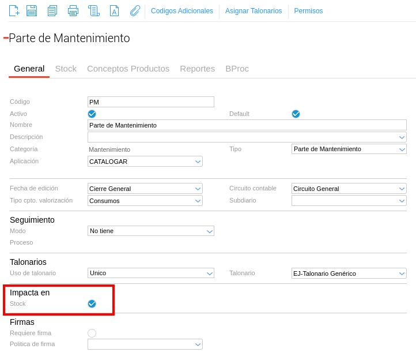The height and width of the screenshot is (356, 416).
Task: Enable the Requiere firma option
Action: point(92,333)
